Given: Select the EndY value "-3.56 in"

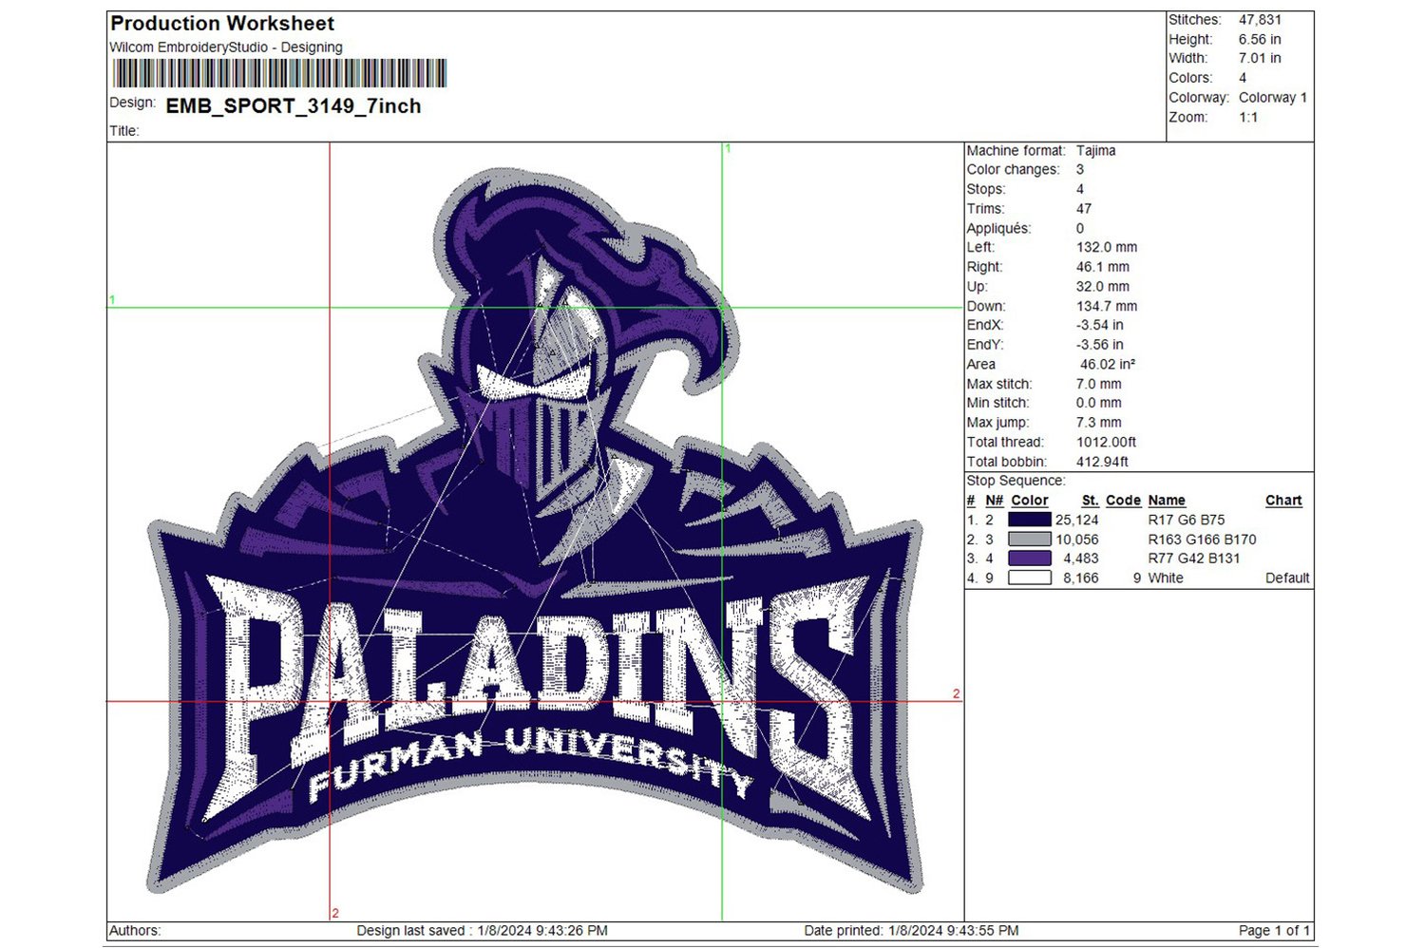Looking at the screenshot, I should coord(1100,346).
